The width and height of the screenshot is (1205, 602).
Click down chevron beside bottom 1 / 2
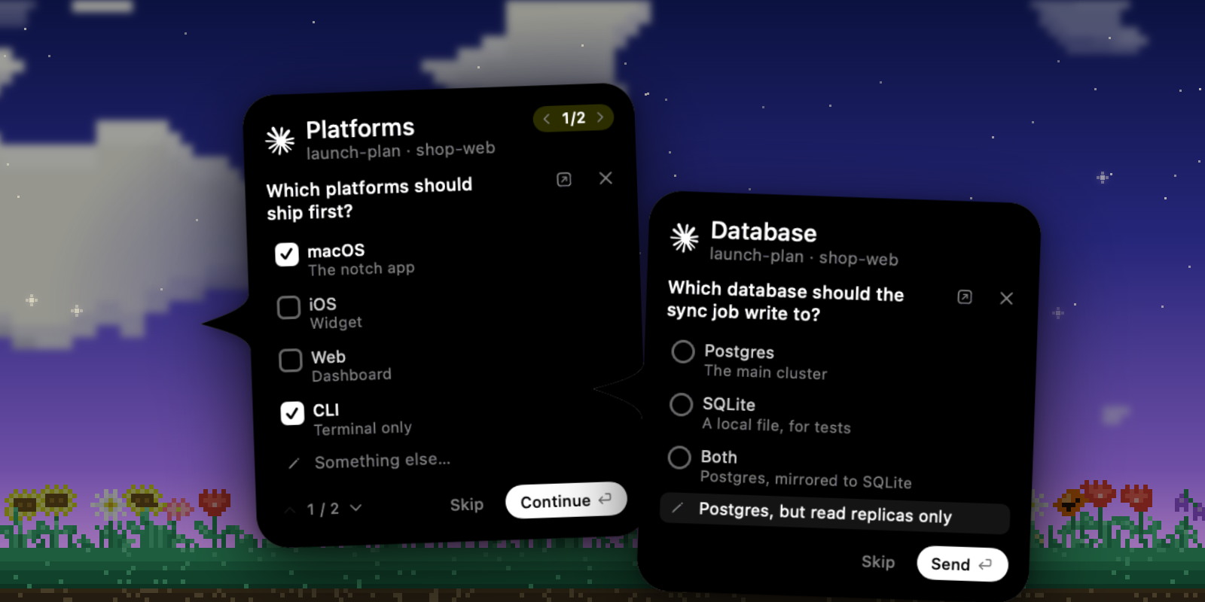pos(356,508)
